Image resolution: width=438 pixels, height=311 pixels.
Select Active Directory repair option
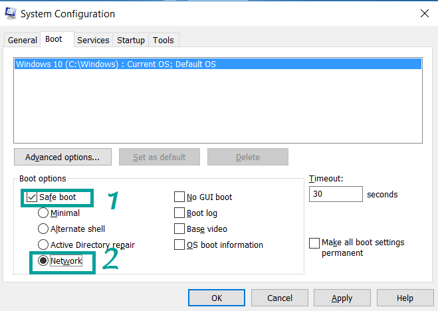click(43, 245)
